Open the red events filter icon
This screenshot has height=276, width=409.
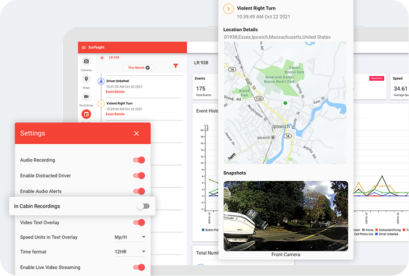pos(176,66)
